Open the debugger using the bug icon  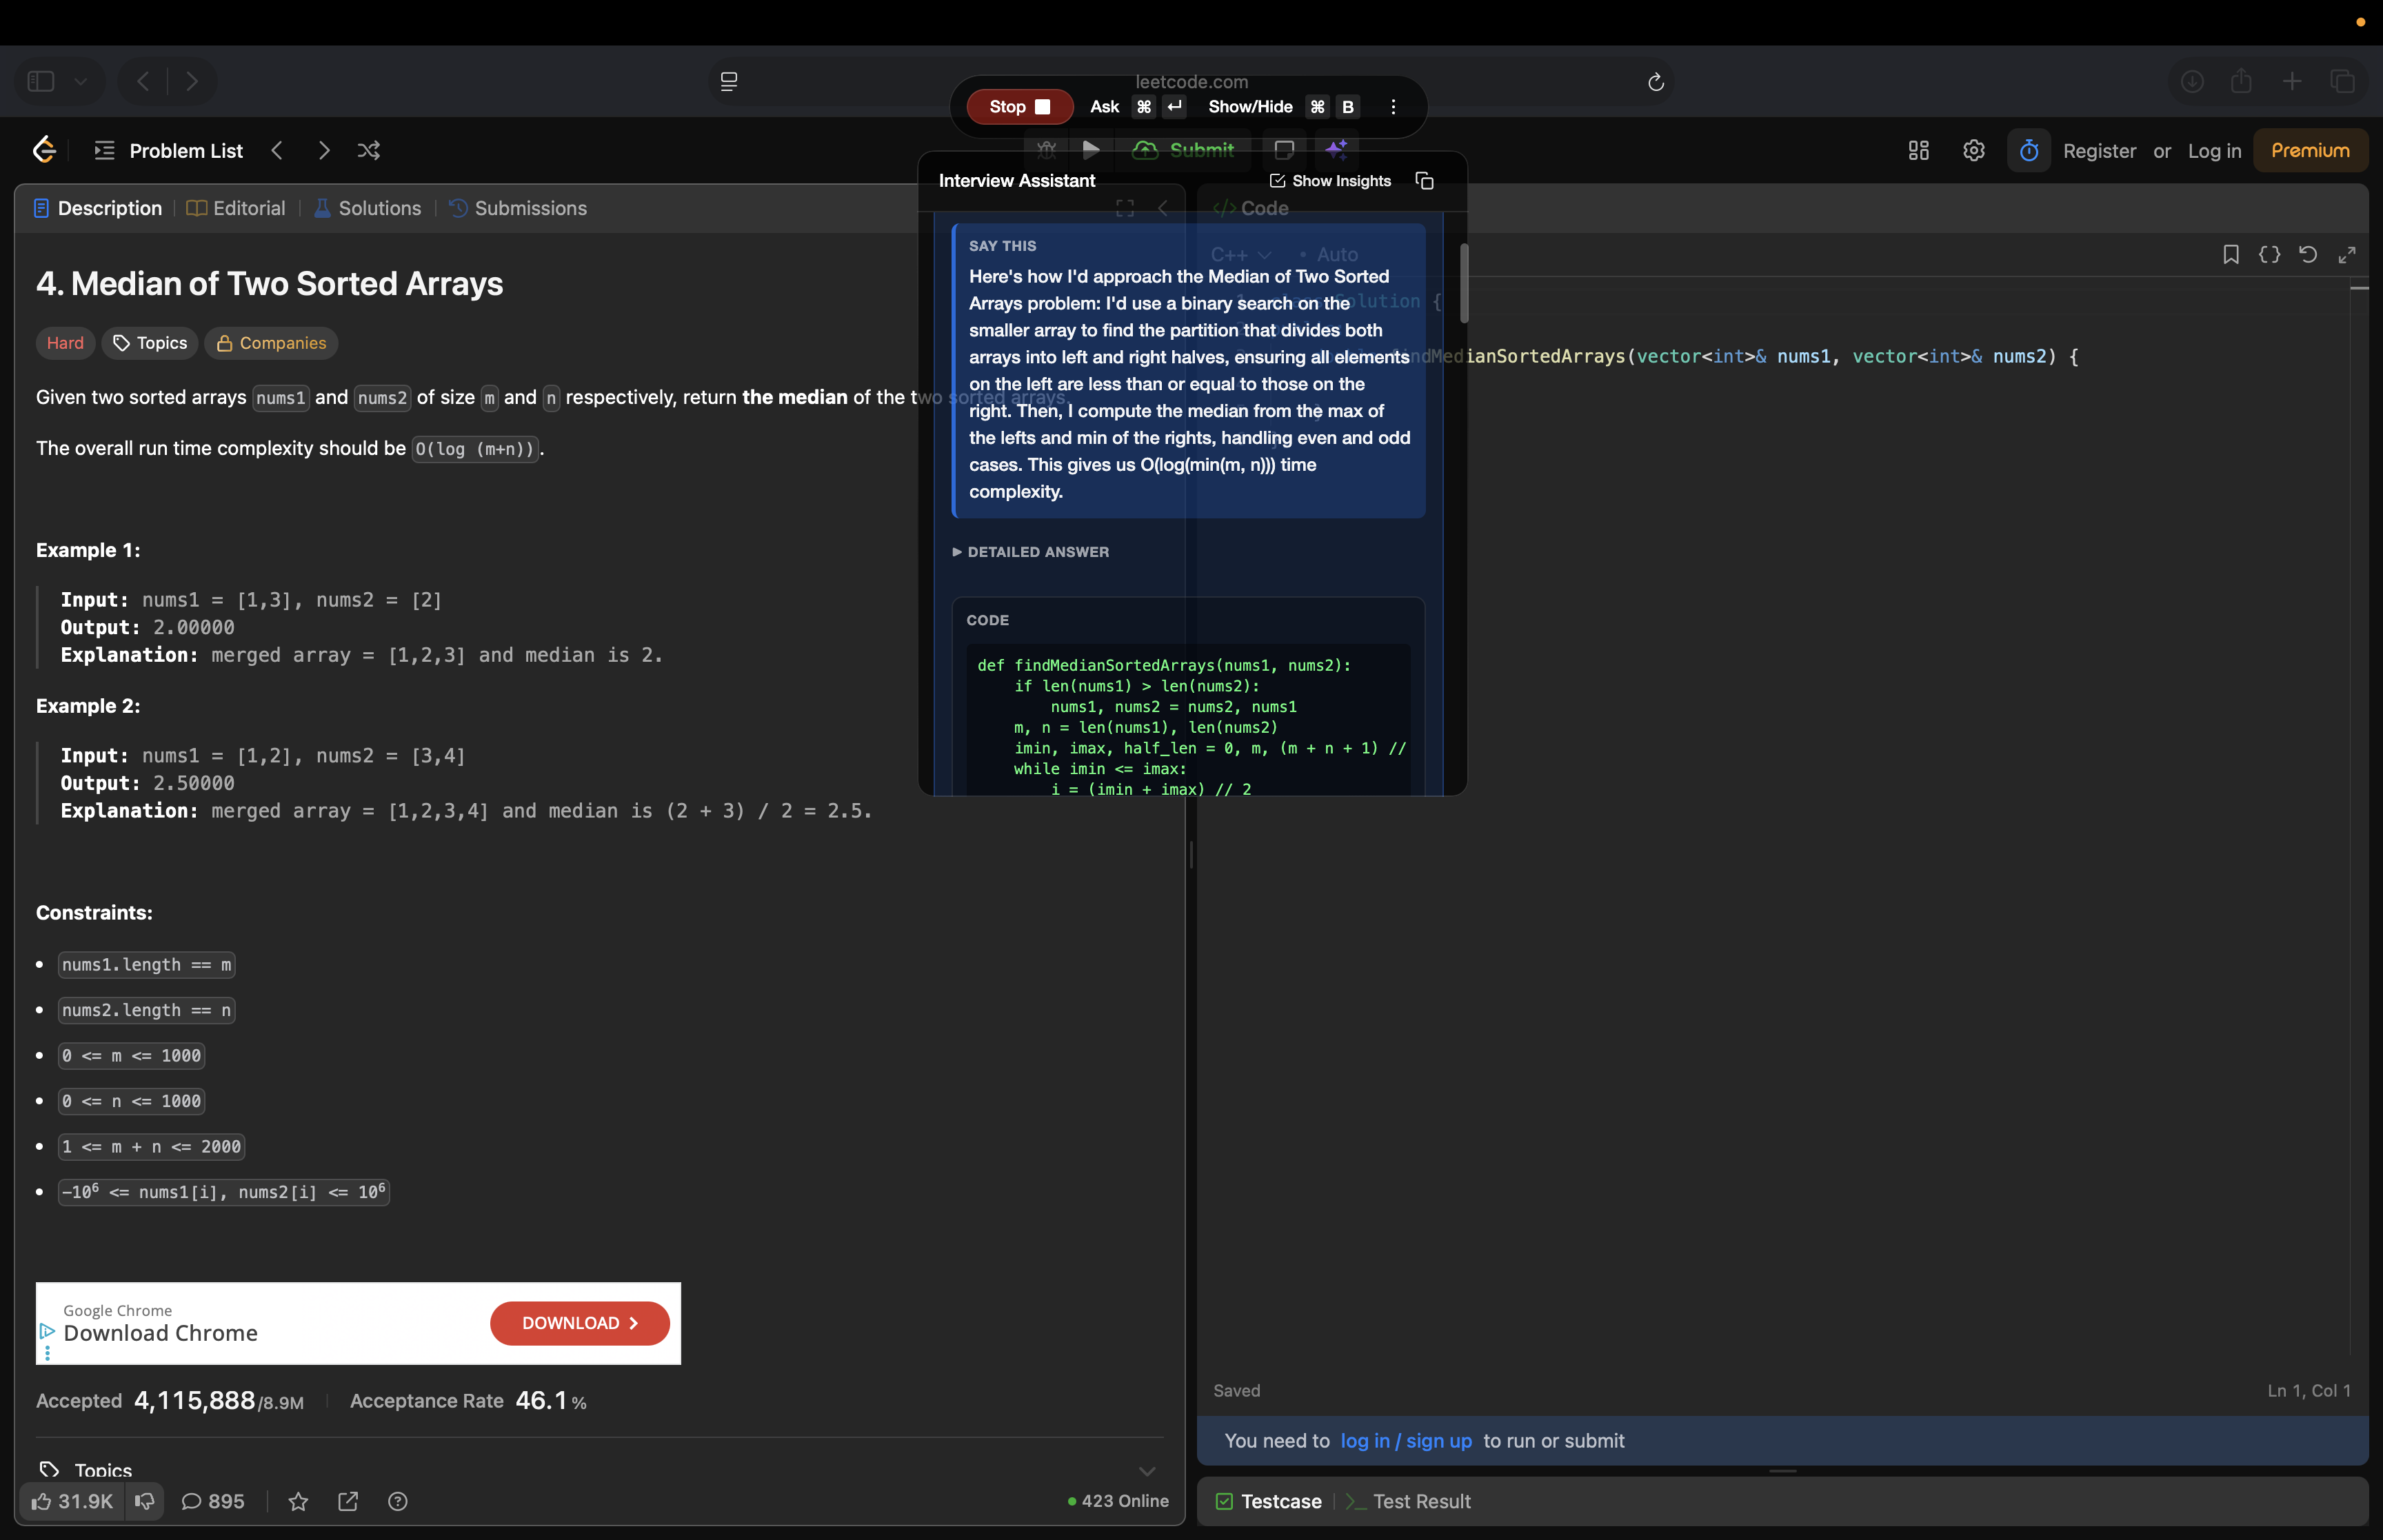tap(1046, 150)
